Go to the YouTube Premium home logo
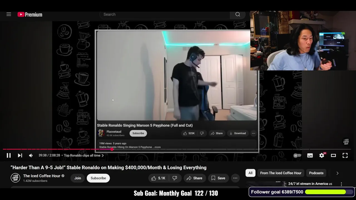 30,14
